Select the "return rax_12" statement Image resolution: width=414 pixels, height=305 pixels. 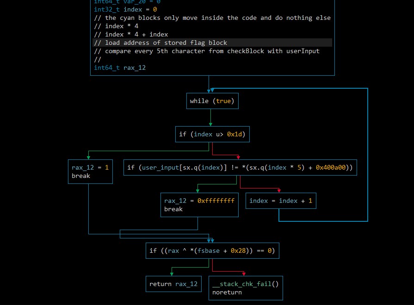[173, 284]
